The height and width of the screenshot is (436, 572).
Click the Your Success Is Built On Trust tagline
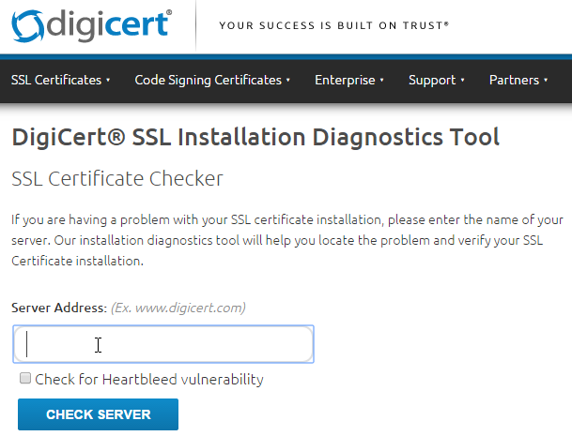tap(333, 25)
